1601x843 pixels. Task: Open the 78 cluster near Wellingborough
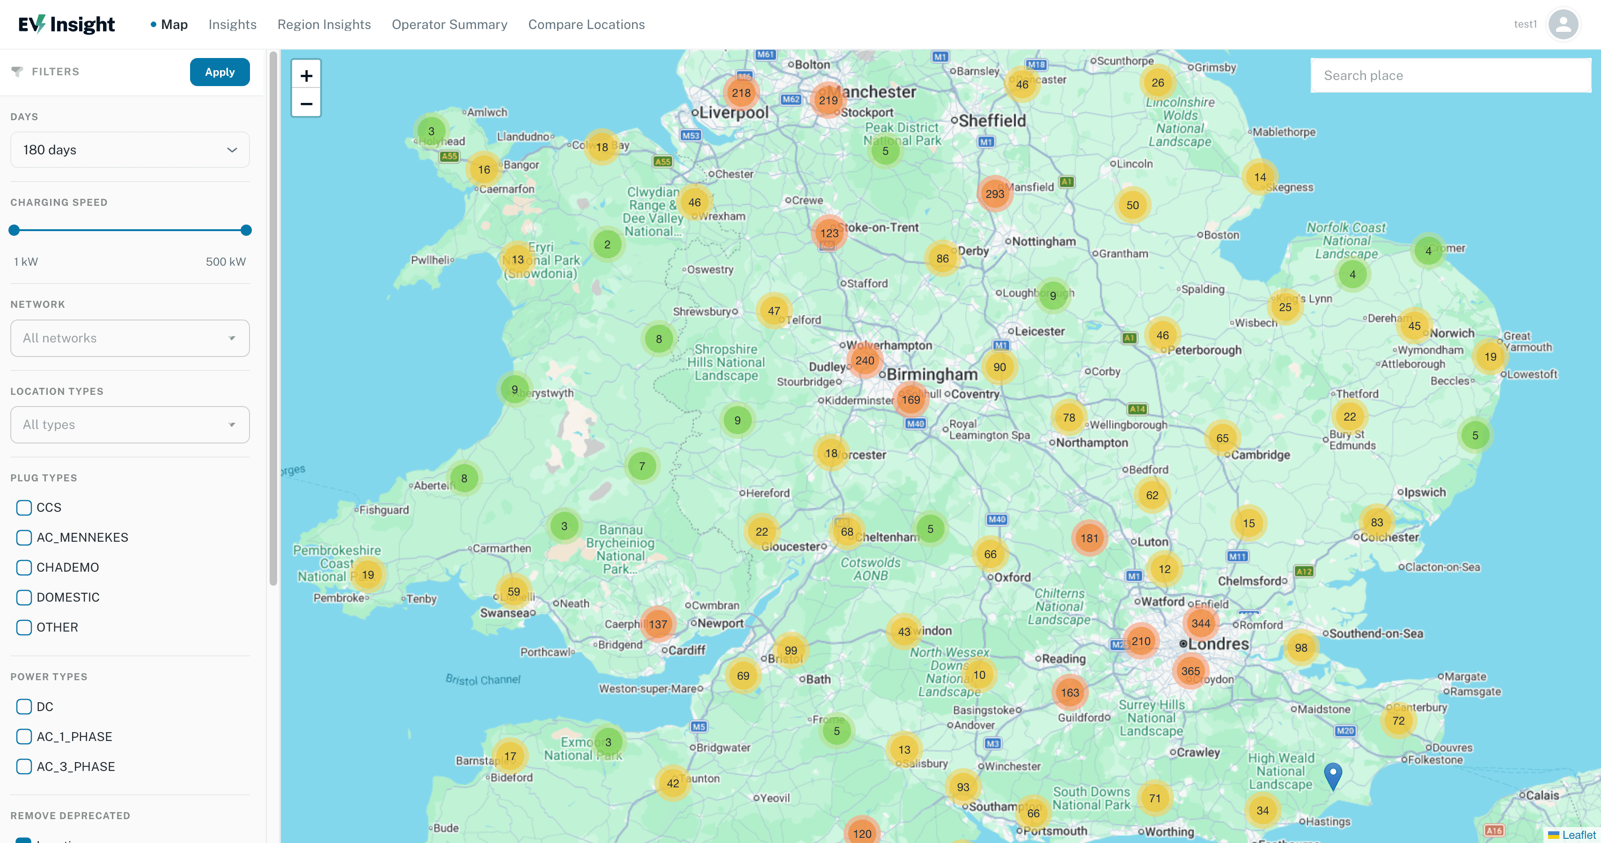1068,417
